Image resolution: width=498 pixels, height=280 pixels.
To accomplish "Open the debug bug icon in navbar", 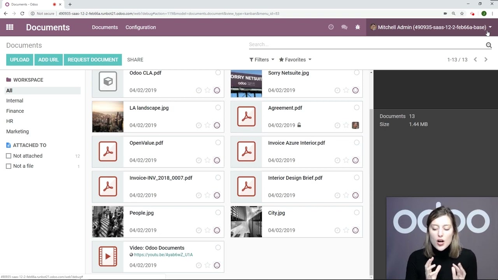I will 358,27.
